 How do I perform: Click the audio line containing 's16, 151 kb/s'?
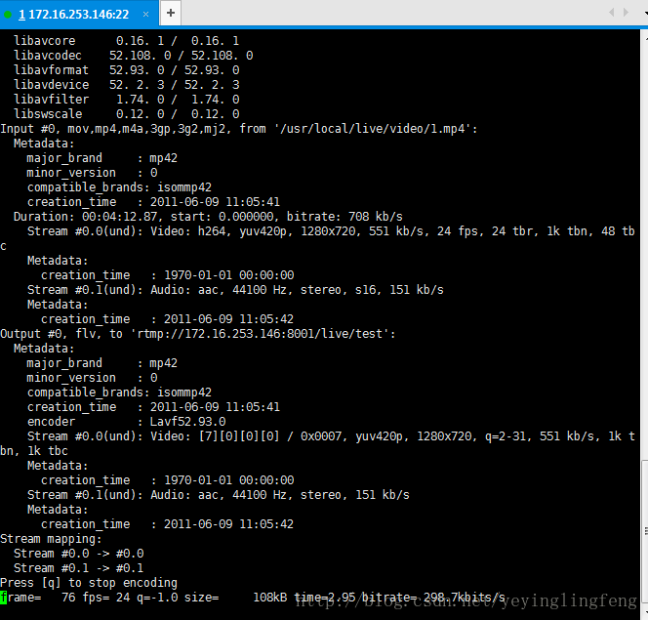coord(235,290)
